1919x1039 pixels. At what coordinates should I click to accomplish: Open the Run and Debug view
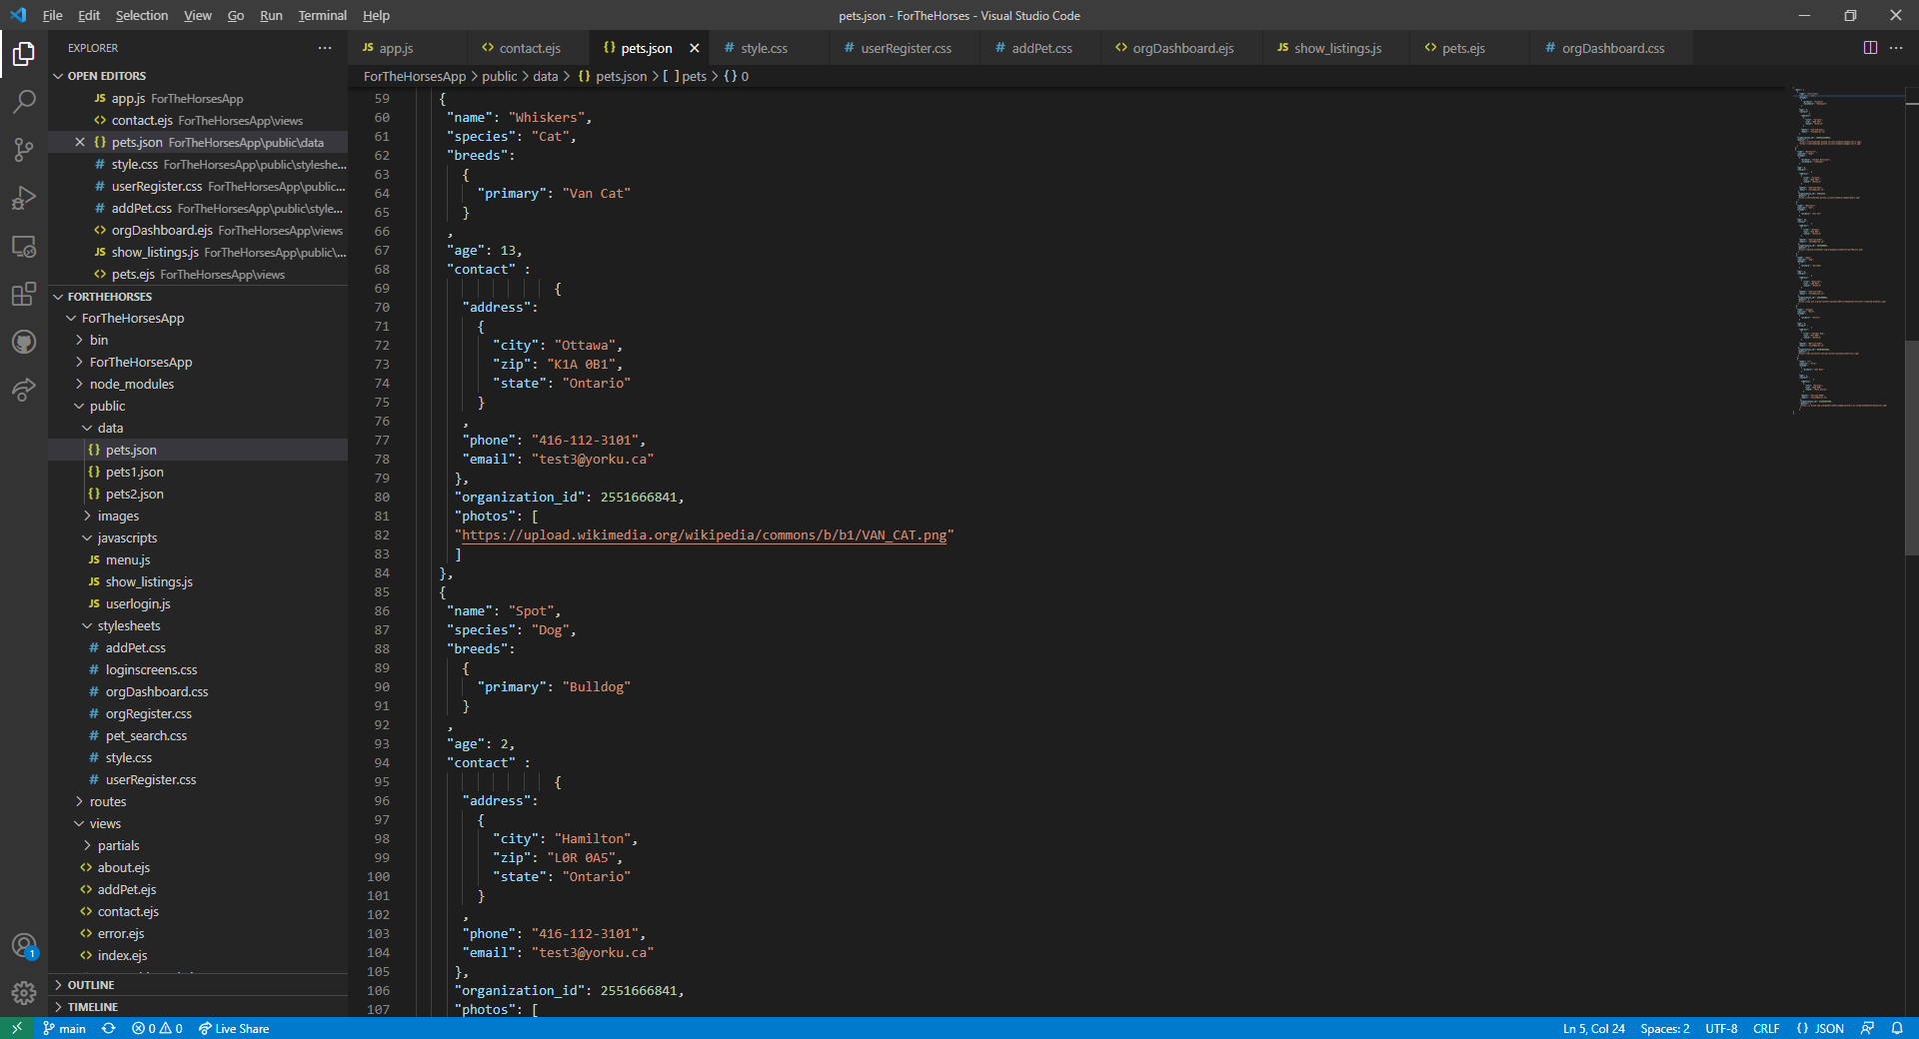pyautogui.click(x=24, y=198)
